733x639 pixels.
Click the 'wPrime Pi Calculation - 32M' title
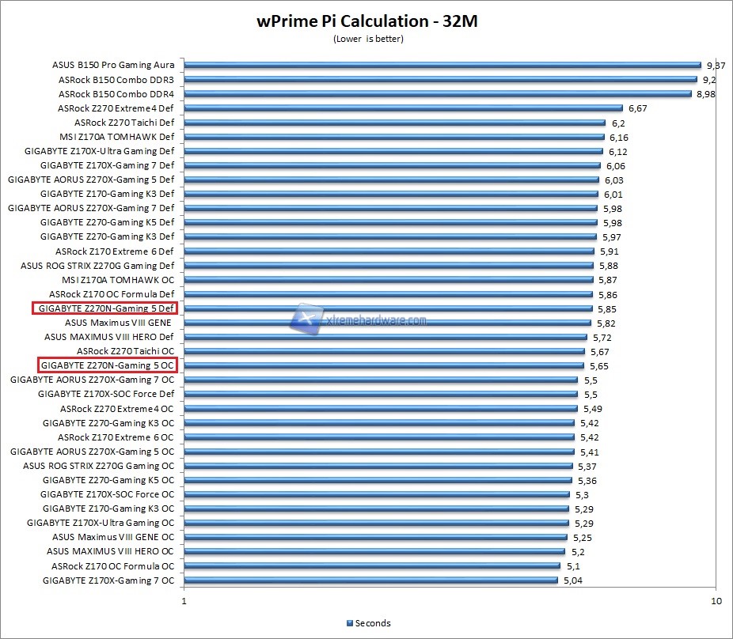click(x=367, y=21)
